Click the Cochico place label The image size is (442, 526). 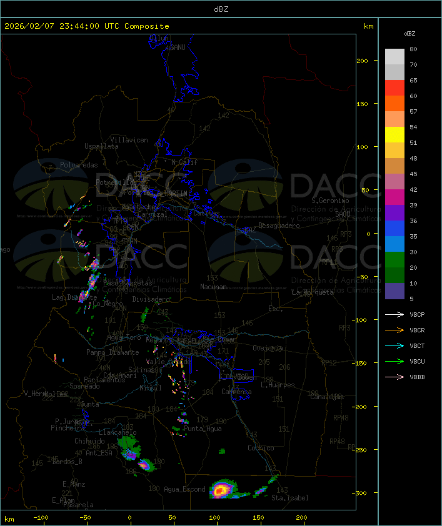click(x=261, y=448)
